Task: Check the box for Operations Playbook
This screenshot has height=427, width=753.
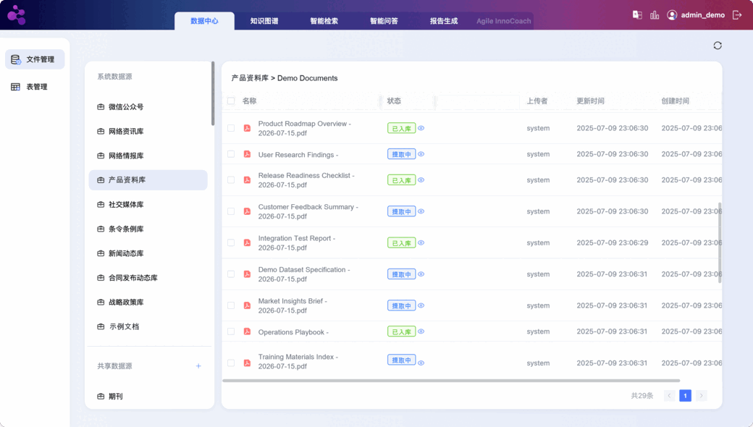Action: 231,331
